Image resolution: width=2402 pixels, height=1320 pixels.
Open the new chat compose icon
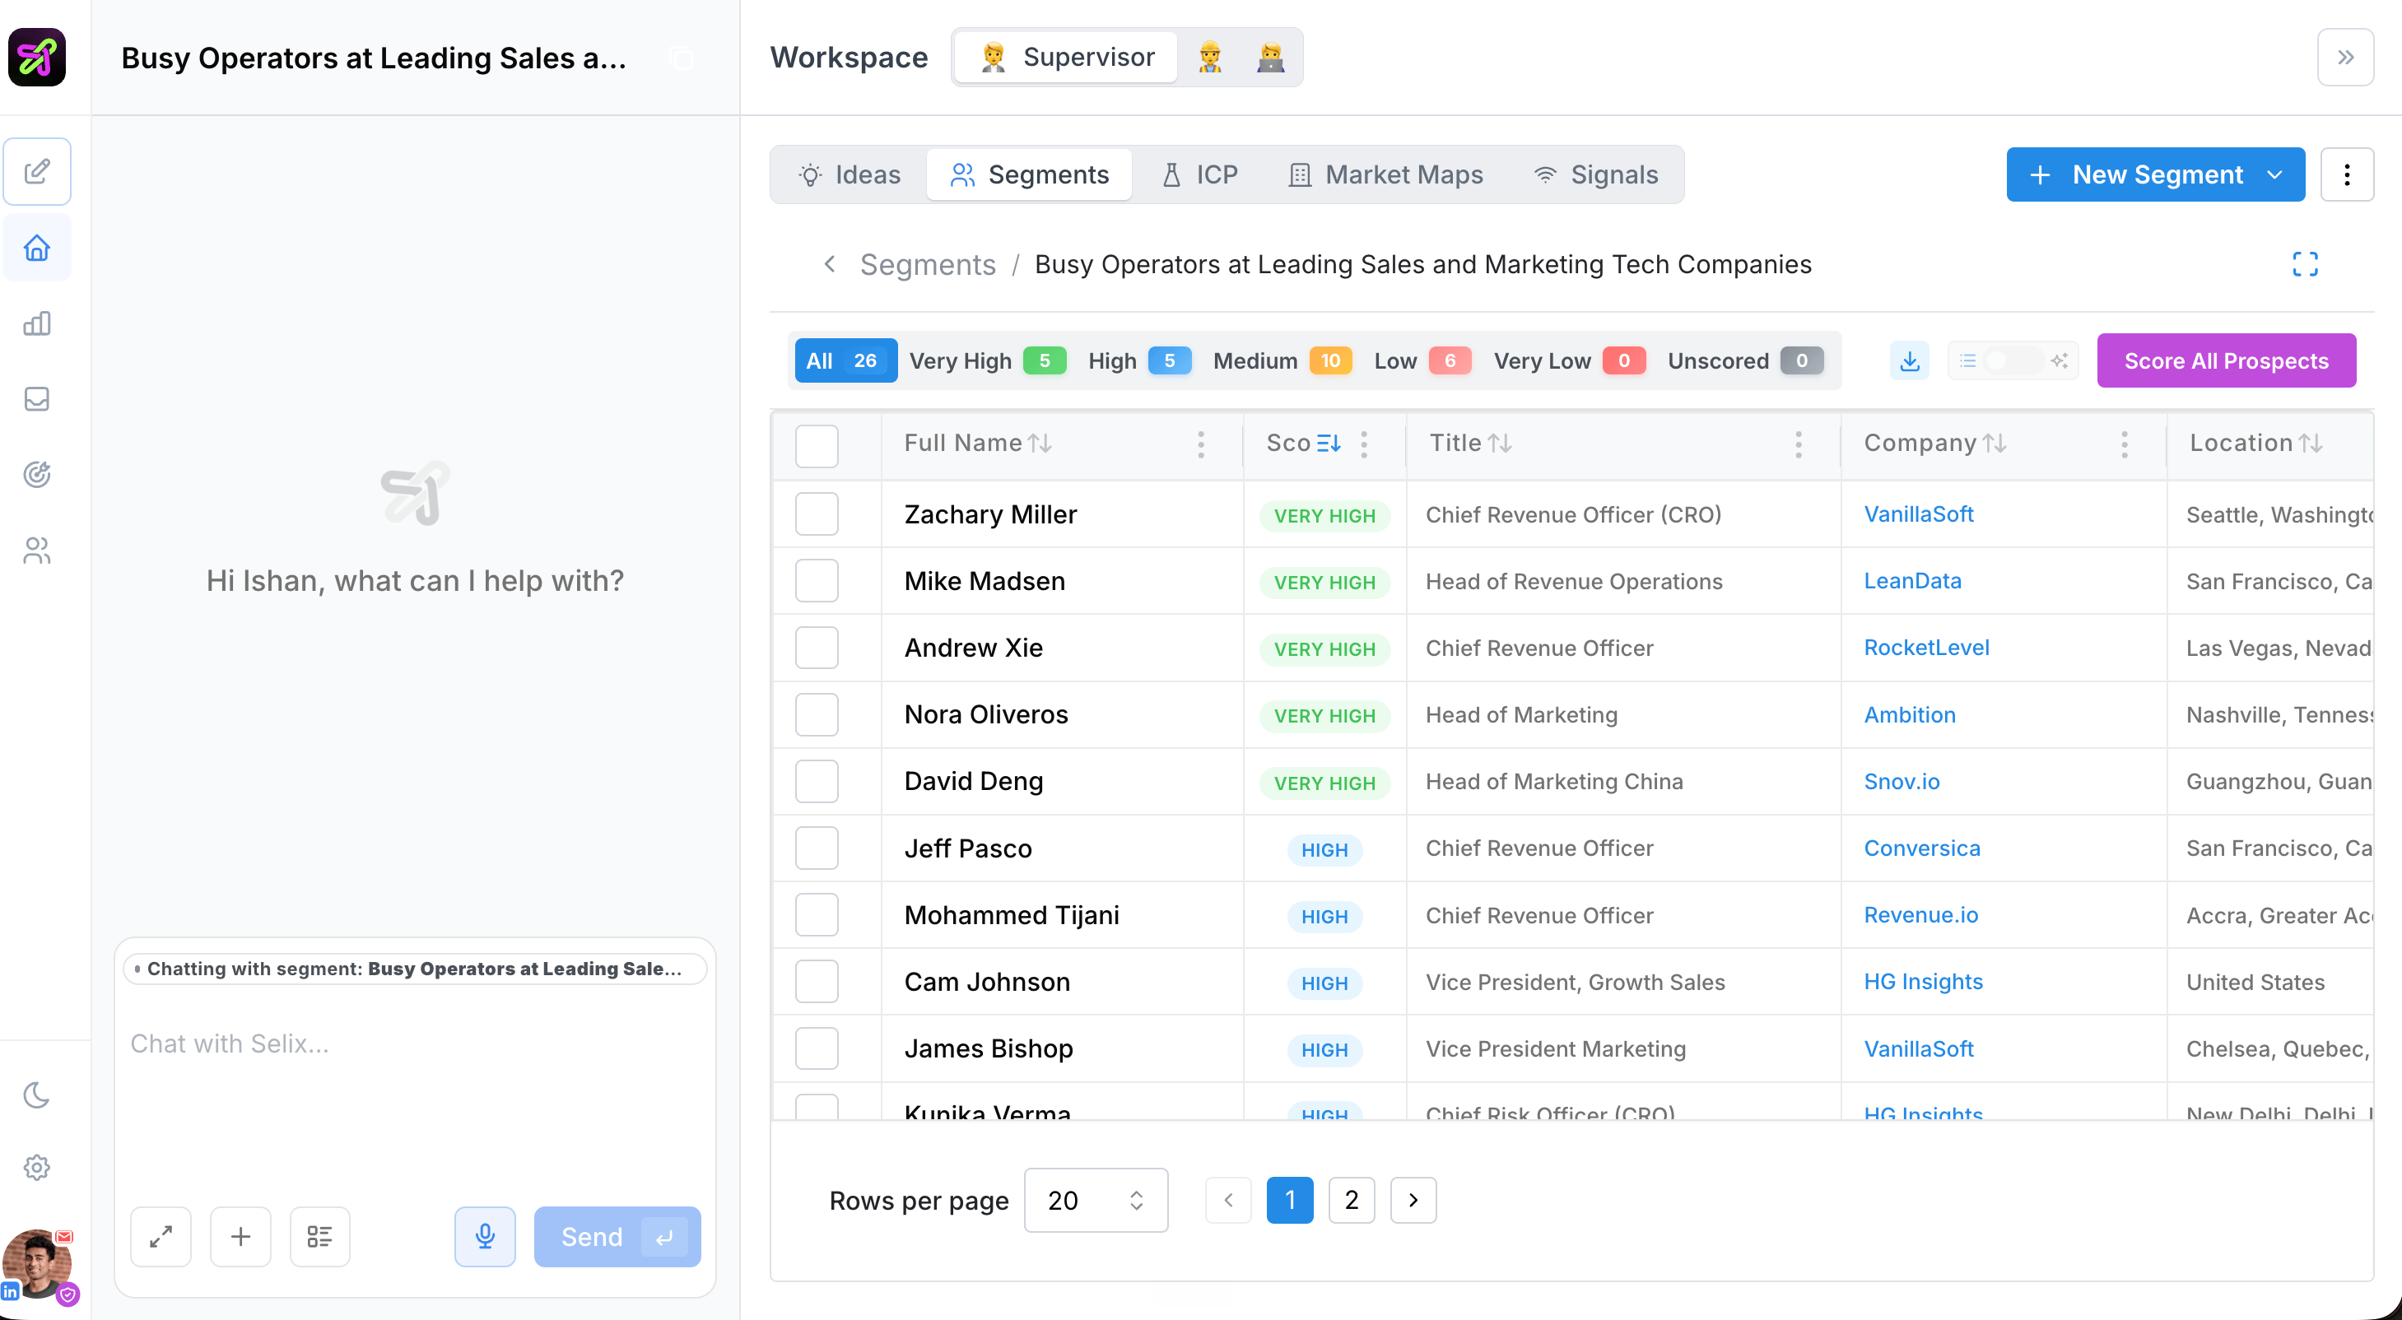pyautogui.click(x=37, y=171)
